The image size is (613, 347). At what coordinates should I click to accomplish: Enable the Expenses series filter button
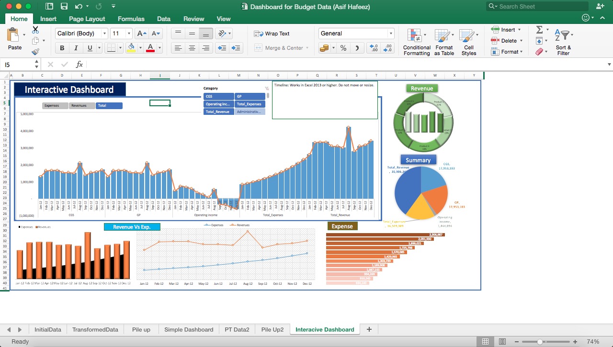click(x=54, y=105)
